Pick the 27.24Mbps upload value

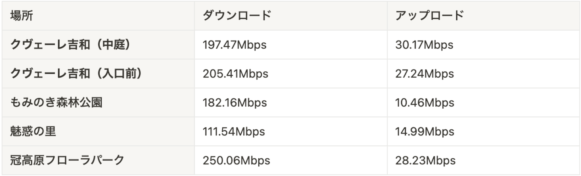[425, 74]
